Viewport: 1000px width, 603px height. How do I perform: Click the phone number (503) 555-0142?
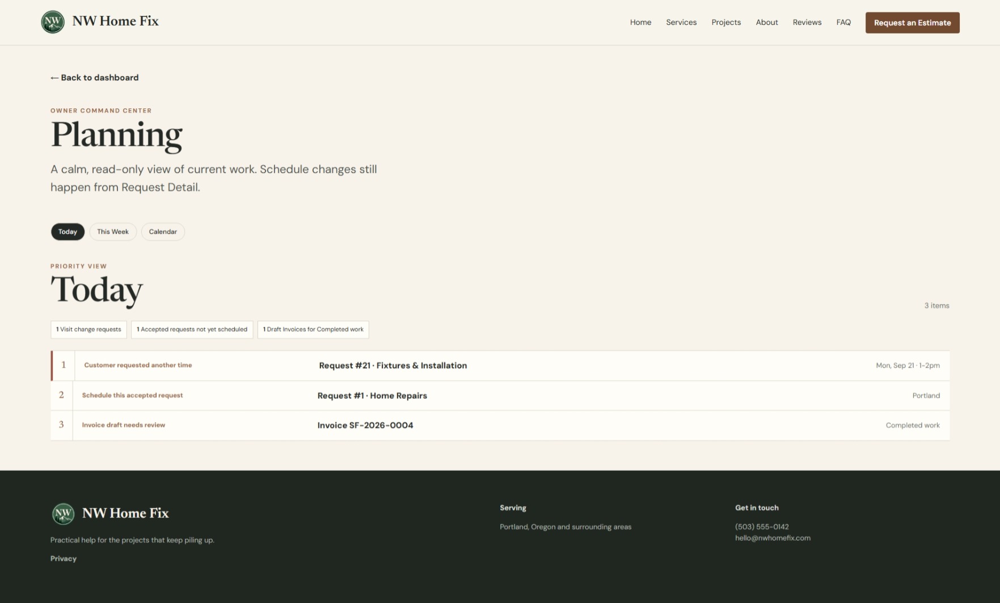coord(762,526)
